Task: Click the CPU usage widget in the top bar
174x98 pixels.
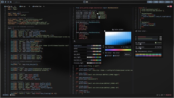Action: click(150, 2)
